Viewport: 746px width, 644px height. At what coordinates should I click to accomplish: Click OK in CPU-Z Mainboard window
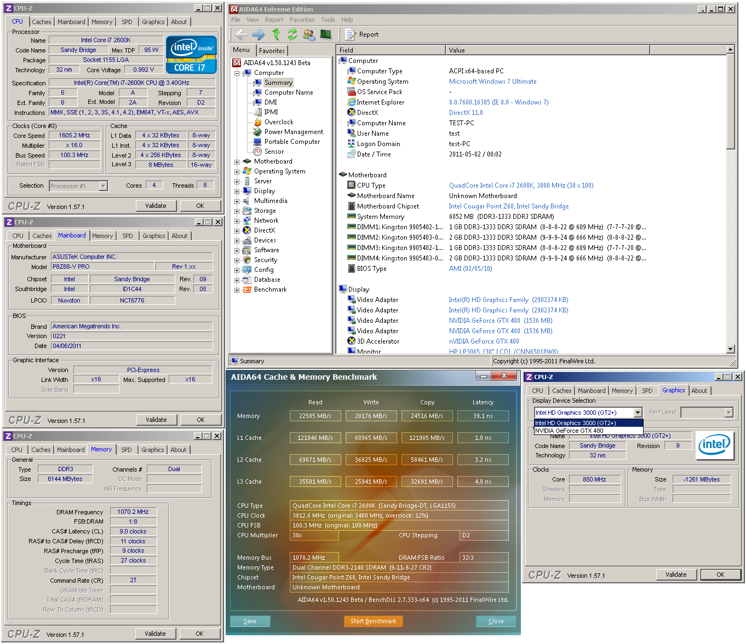(x=200, y=420)
